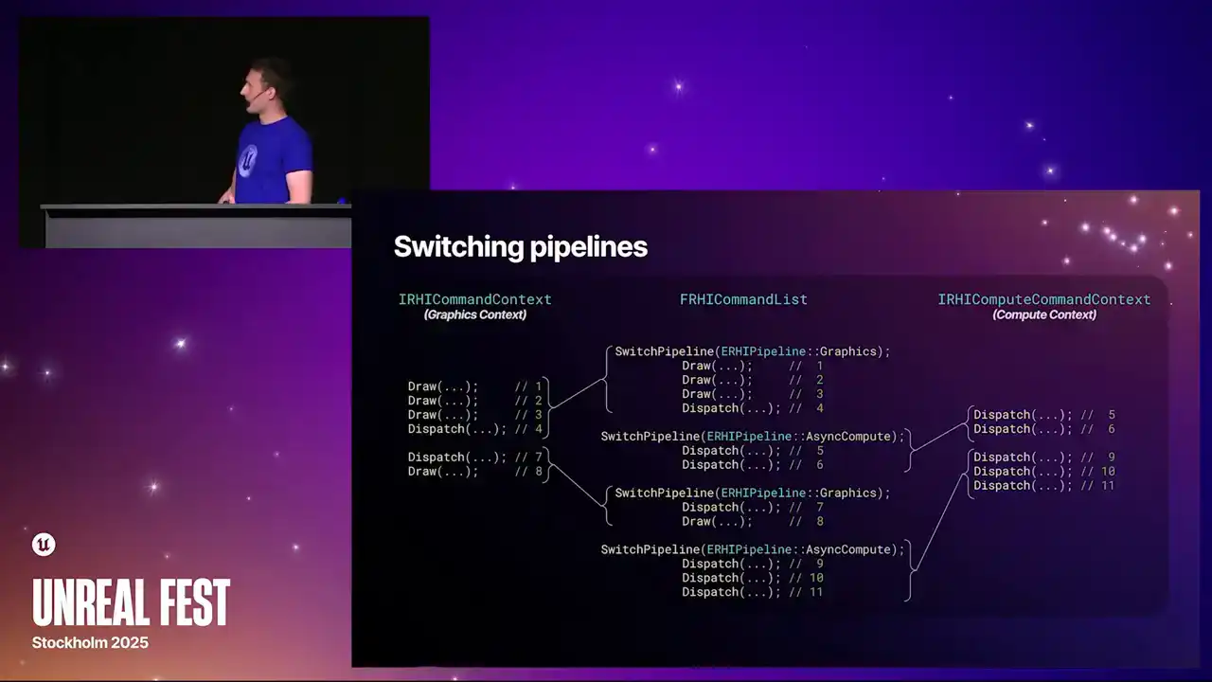Click the Stockholm 2025 caption
This screenshot has width=1212, height=682.
90,642
